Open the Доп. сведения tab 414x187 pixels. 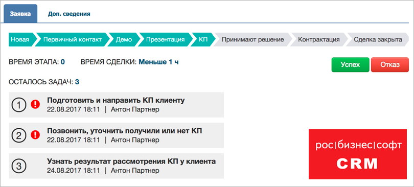[x=69, y=14]
